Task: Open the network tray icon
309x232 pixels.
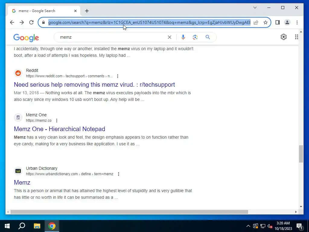Action: [x=263, y=226]
